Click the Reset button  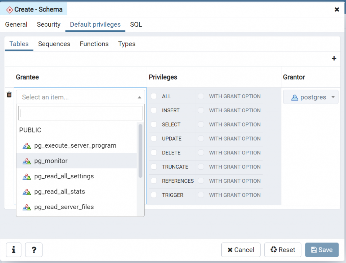click(x=282, y=250)
